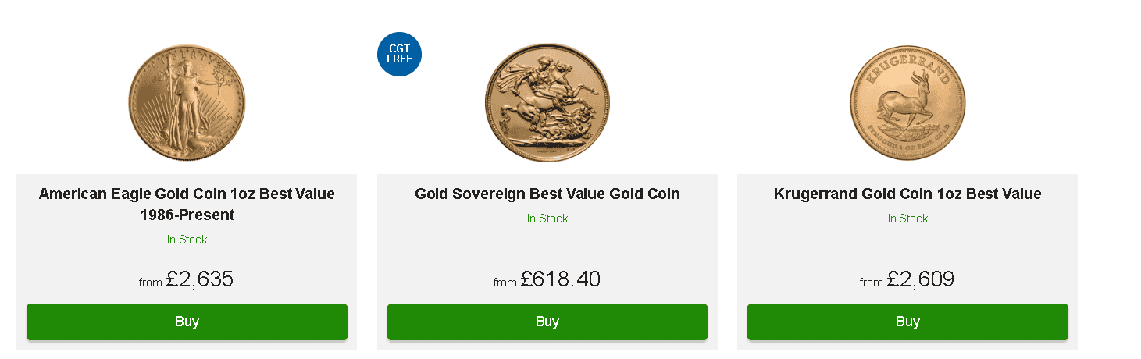Click the "from" label beside £618.40
This screenshot has height=359, width=1141.
pos(505,283)
